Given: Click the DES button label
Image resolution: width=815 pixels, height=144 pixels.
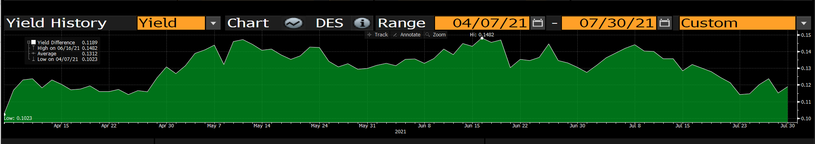Looking at the screenshot, I should pyautogui.click(x=329, y=23).
